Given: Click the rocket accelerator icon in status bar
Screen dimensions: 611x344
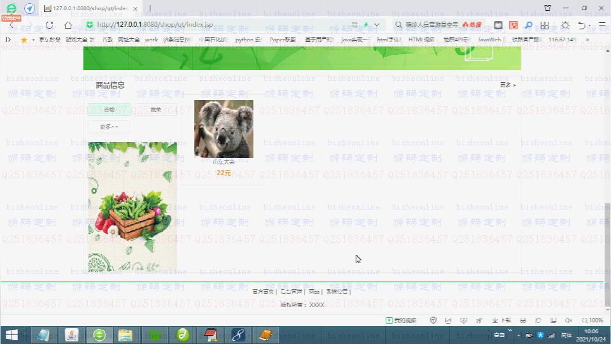Looking at the screenshot, I should click(x=479, y=320).
